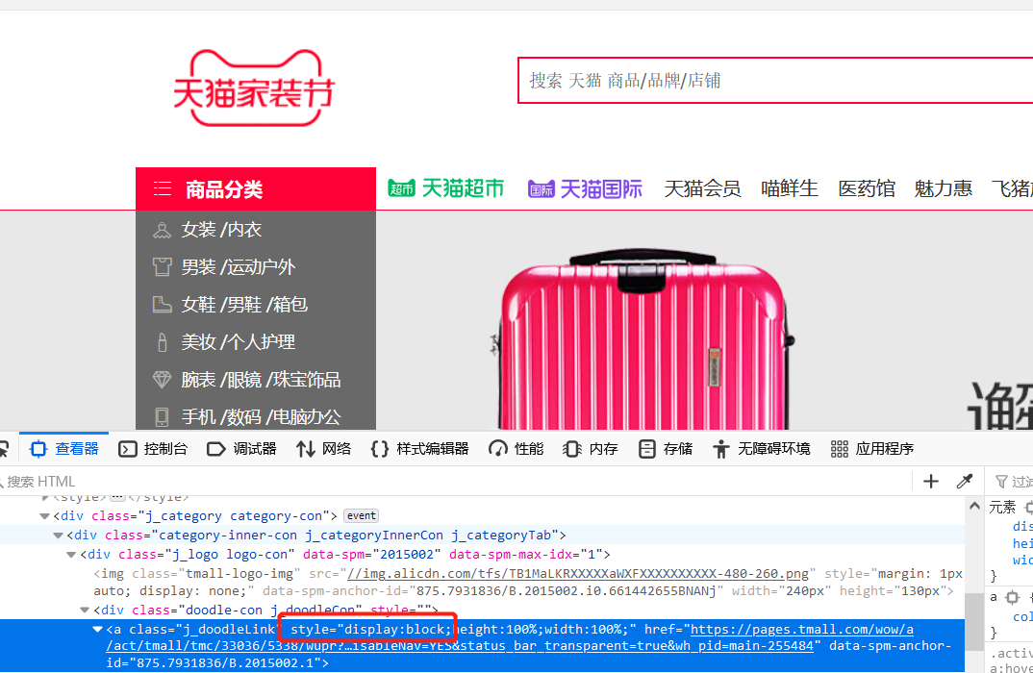Switch to the 无障碍环境 accessibility tab

[x=762, y=449]
